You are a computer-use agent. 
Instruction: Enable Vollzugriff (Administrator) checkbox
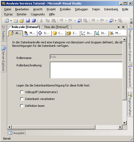coord(22,92)
